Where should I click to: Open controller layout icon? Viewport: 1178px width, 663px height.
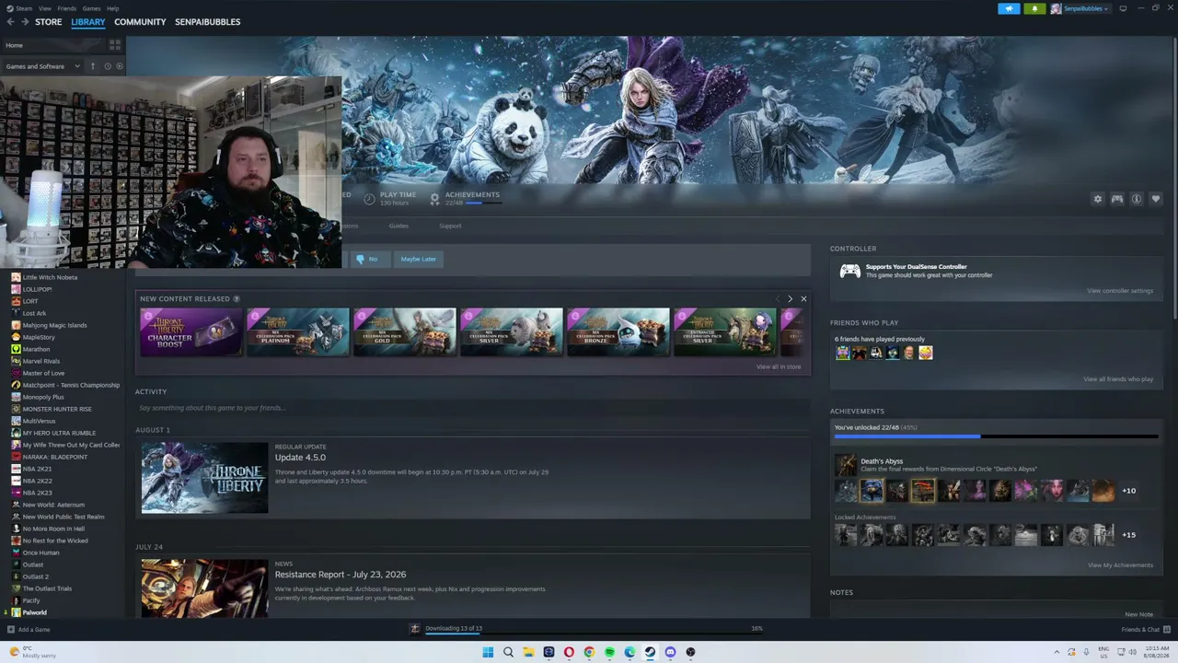(x=1117, y=199)
